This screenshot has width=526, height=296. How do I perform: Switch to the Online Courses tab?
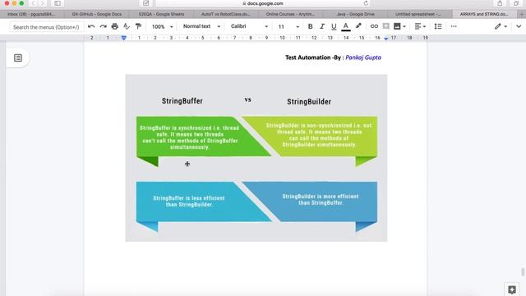[290, 14]
